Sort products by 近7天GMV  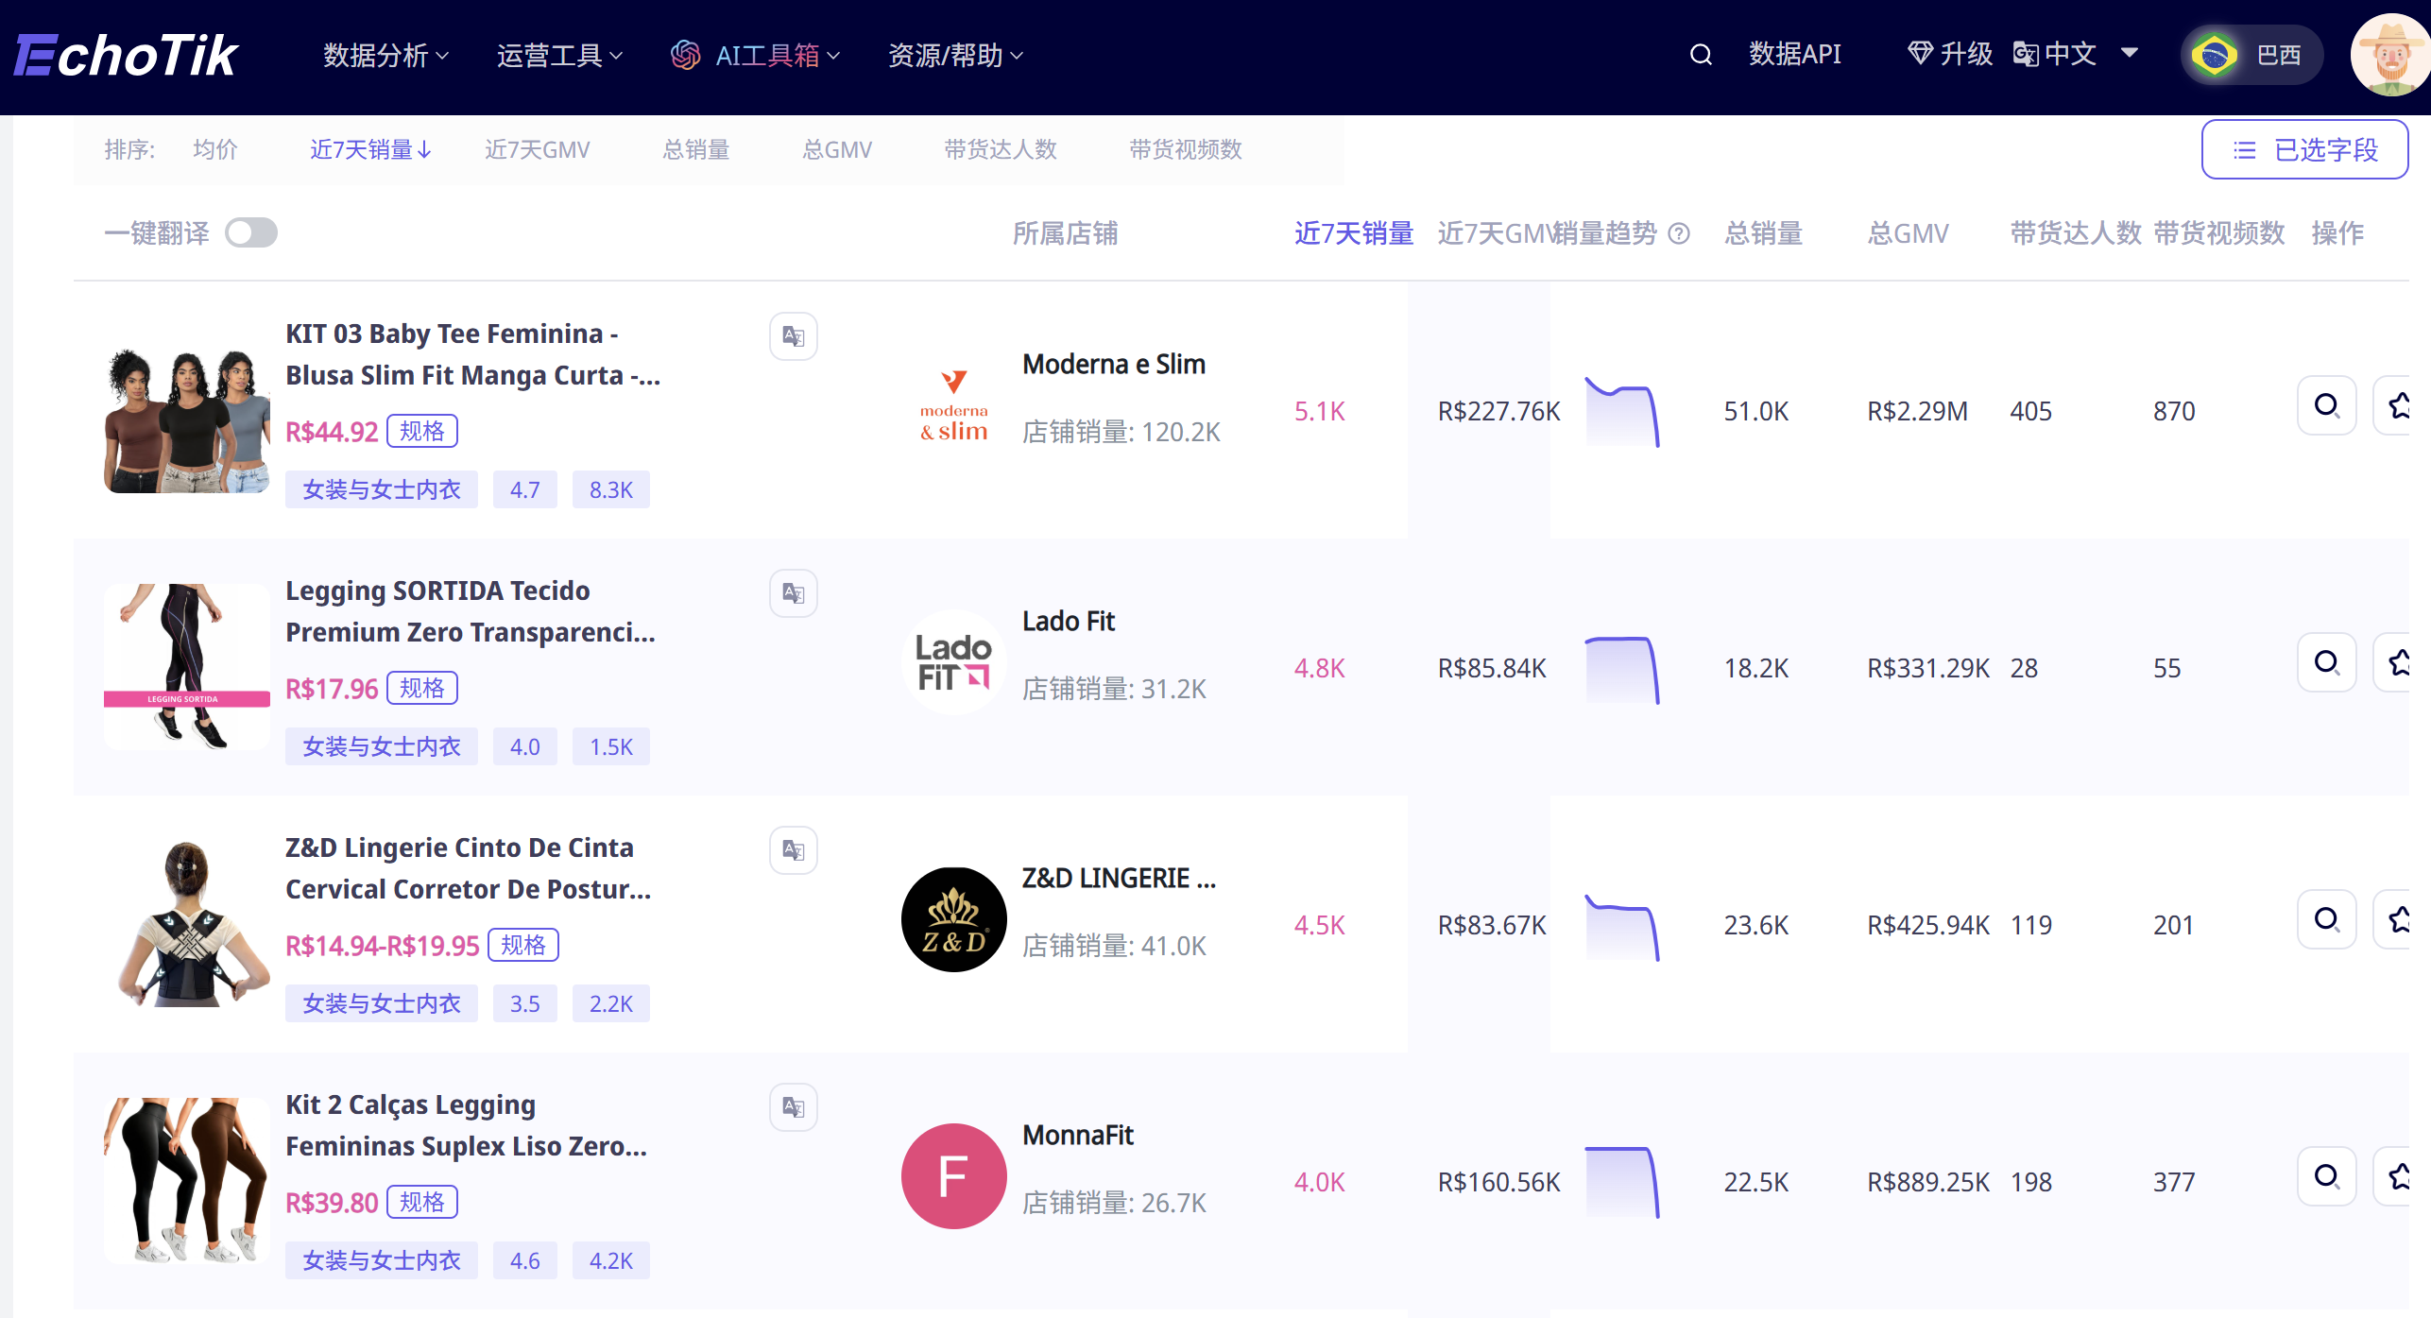[x=537, y=149]
